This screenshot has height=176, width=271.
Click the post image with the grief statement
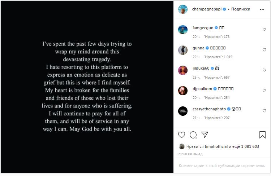pyautogui.click(x=87, y=87)
